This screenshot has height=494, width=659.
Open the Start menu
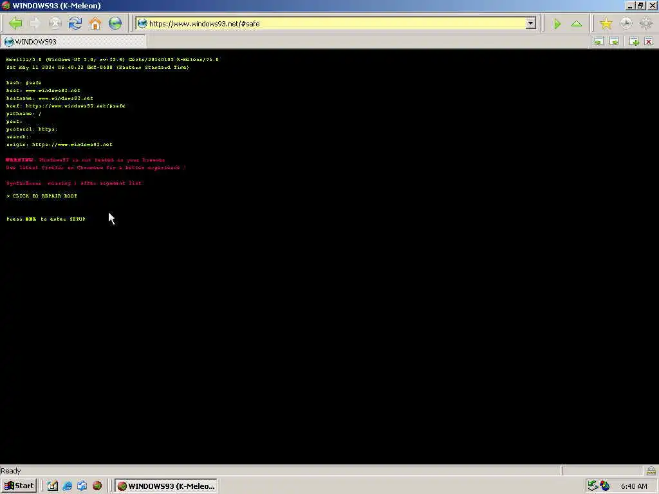[19, 486]
